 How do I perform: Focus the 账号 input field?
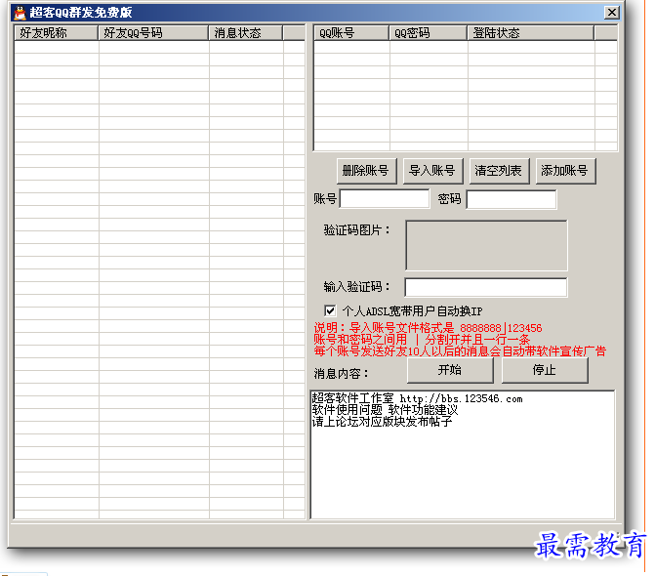[x=385, y=199]
